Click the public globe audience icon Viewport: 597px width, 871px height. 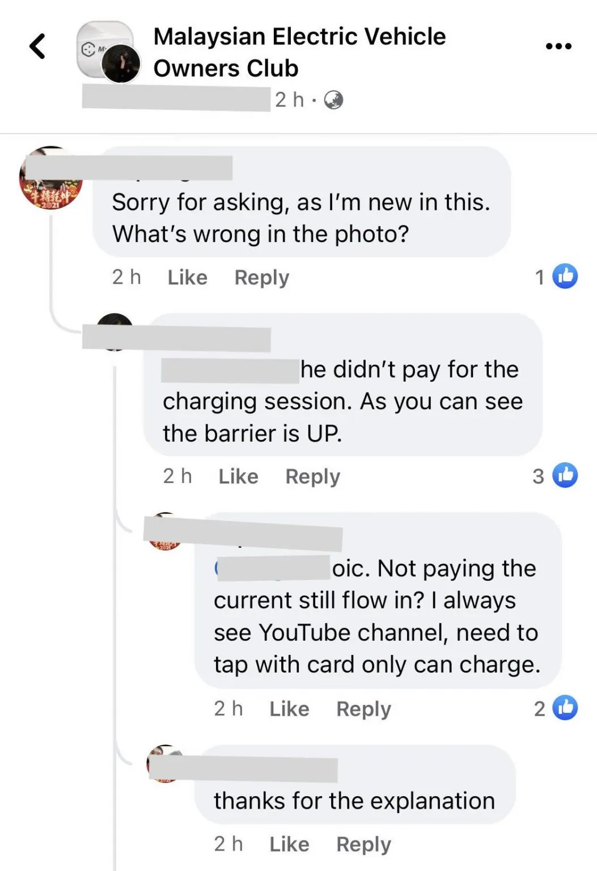point(333,100)
